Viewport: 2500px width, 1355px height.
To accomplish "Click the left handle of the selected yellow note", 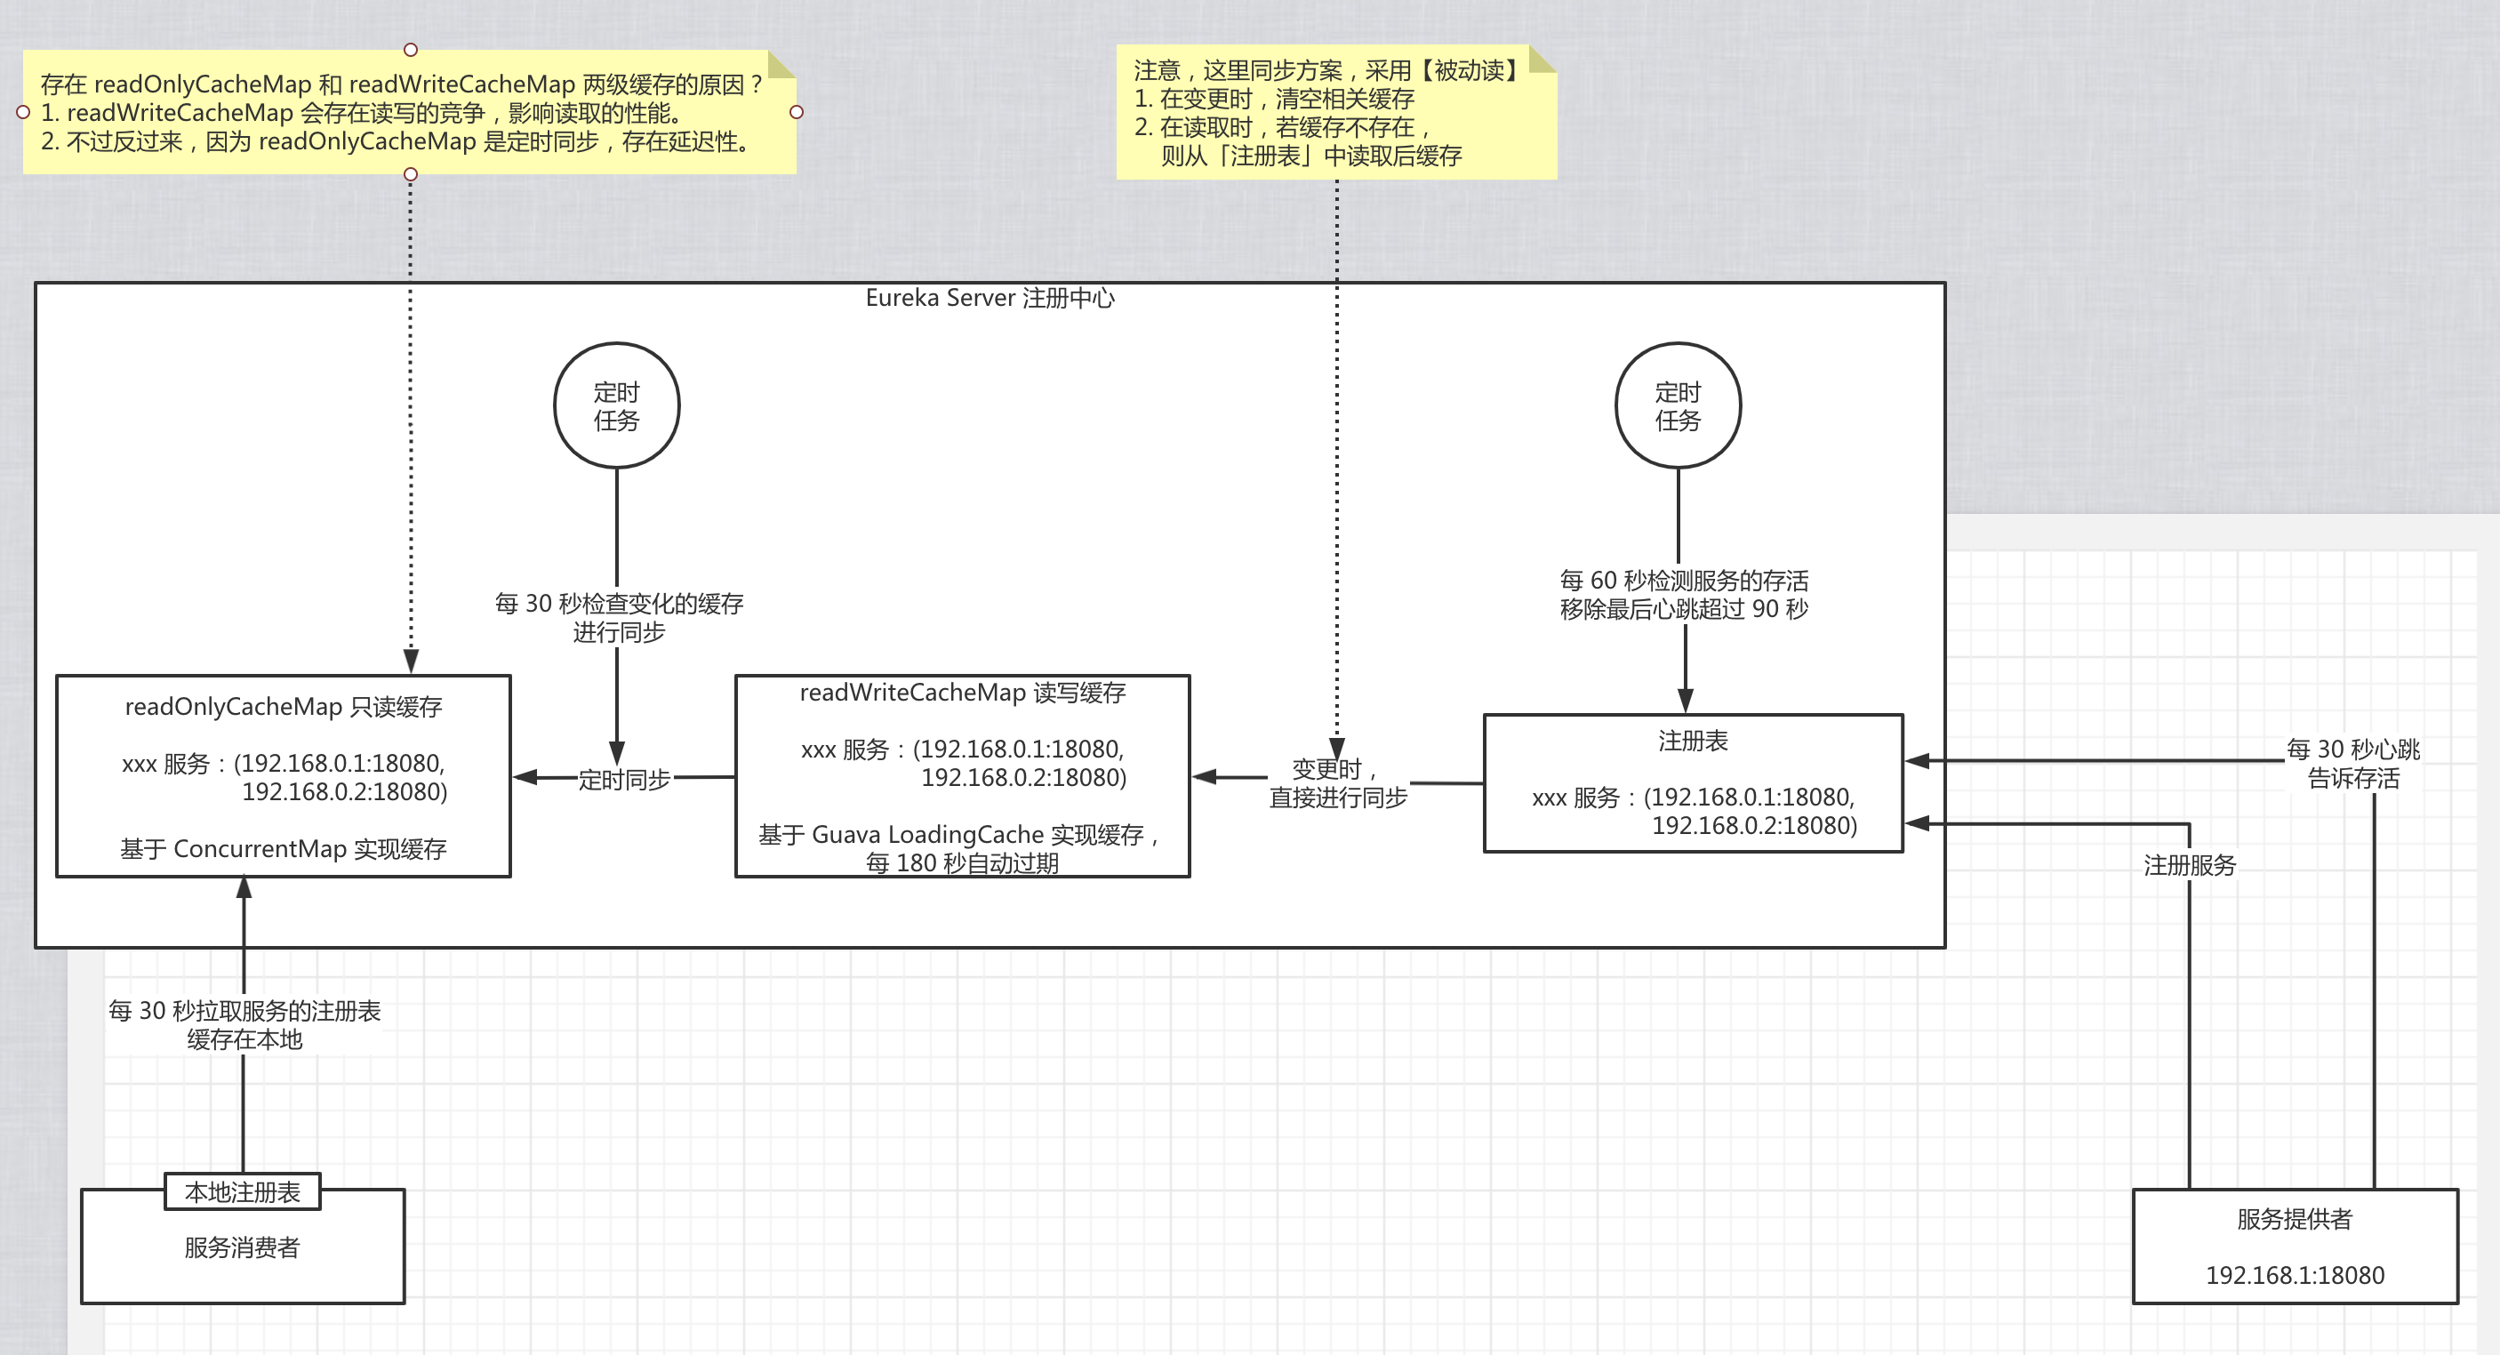I will (23, 113).
